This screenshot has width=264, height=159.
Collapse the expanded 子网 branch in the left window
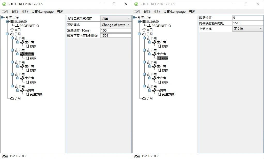coord(7,34)
